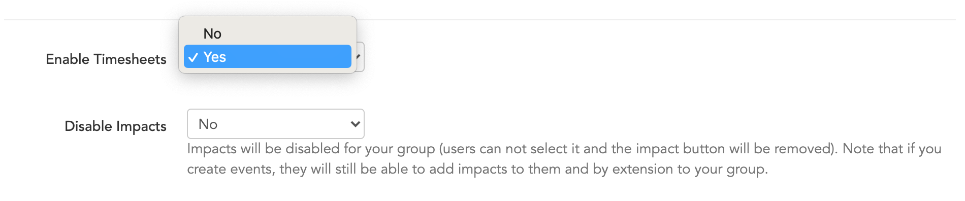Click the Disable Impacts field label
Image resolution: width=965 pixels, height=201 pixels.
[x=115, y=126]
